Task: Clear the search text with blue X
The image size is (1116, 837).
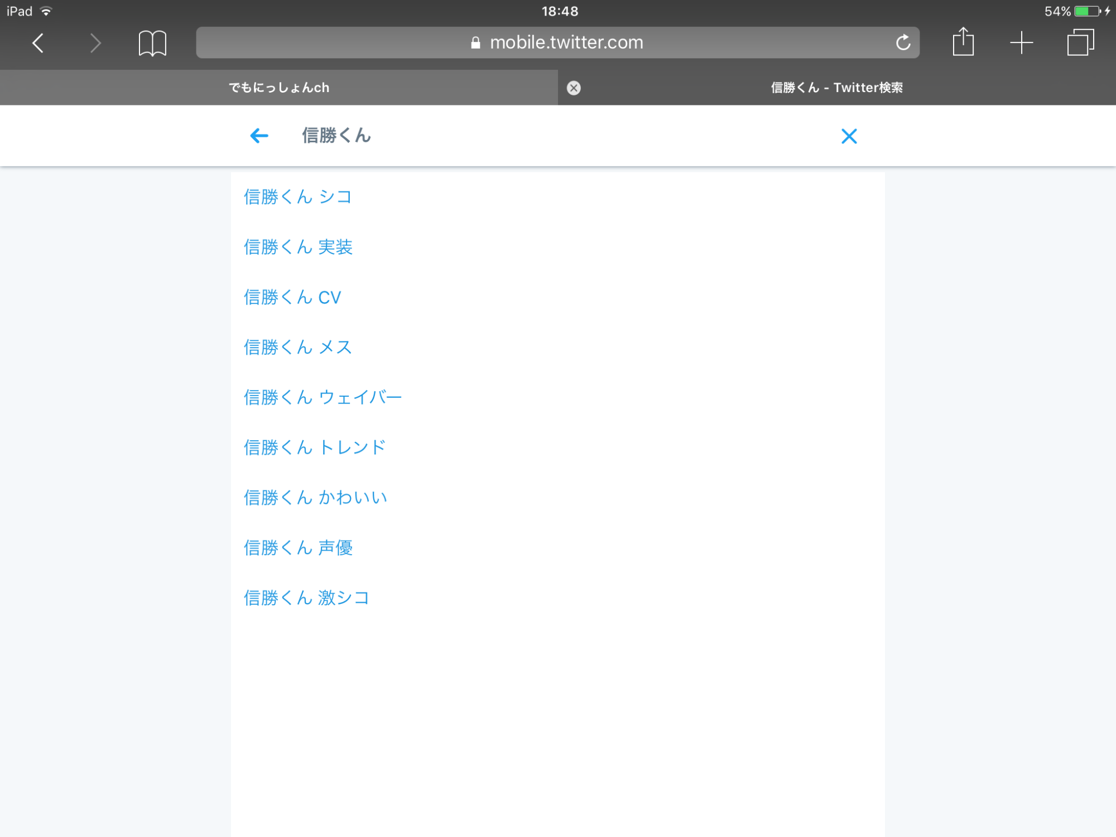Action: click(x=849, y=136)
